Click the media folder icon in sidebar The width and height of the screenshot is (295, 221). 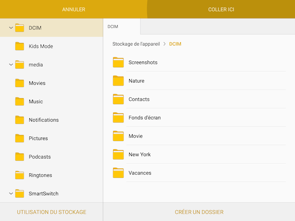click(x=20, y=65)
